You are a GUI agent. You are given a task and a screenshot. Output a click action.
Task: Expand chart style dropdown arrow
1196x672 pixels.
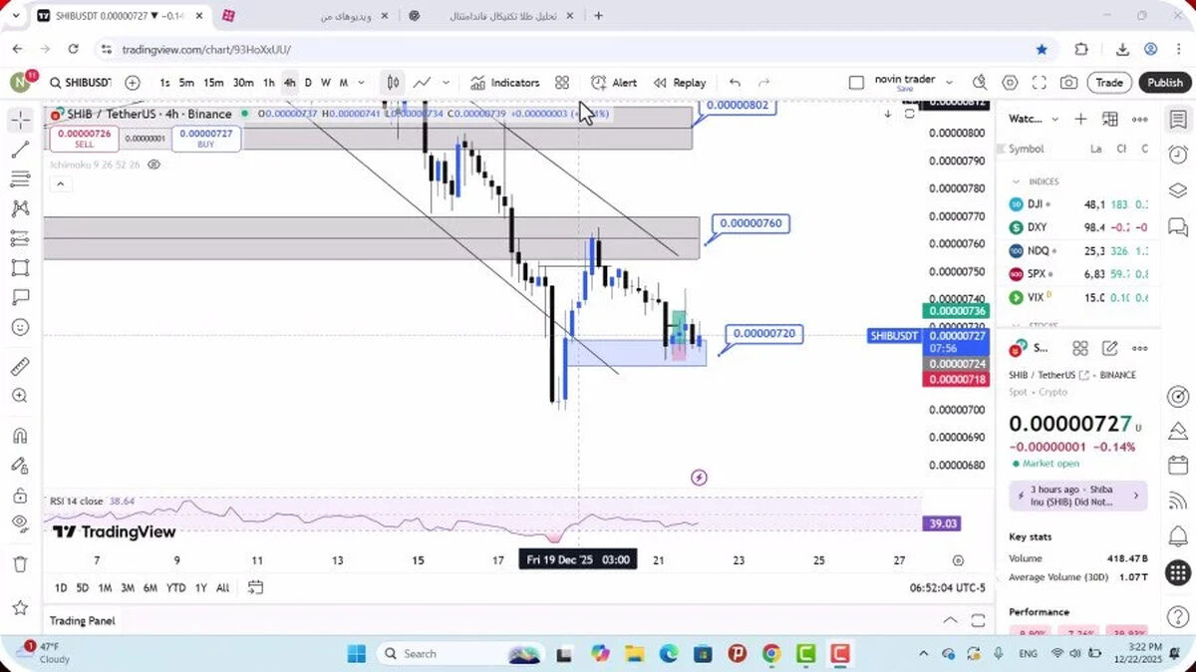[446, 83]
